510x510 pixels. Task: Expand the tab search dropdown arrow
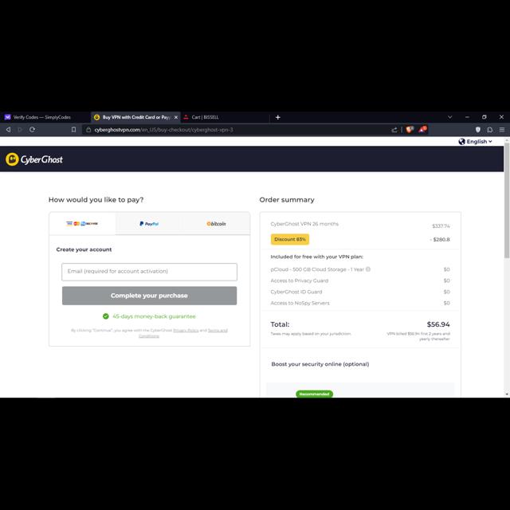point(449,117)
